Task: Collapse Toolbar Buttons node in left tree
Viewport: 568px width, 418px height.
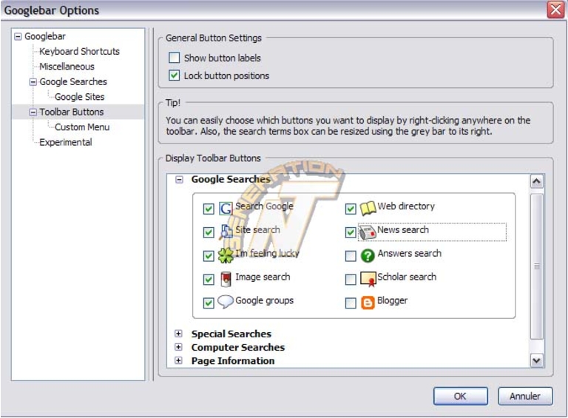Action: coord(33,112)
